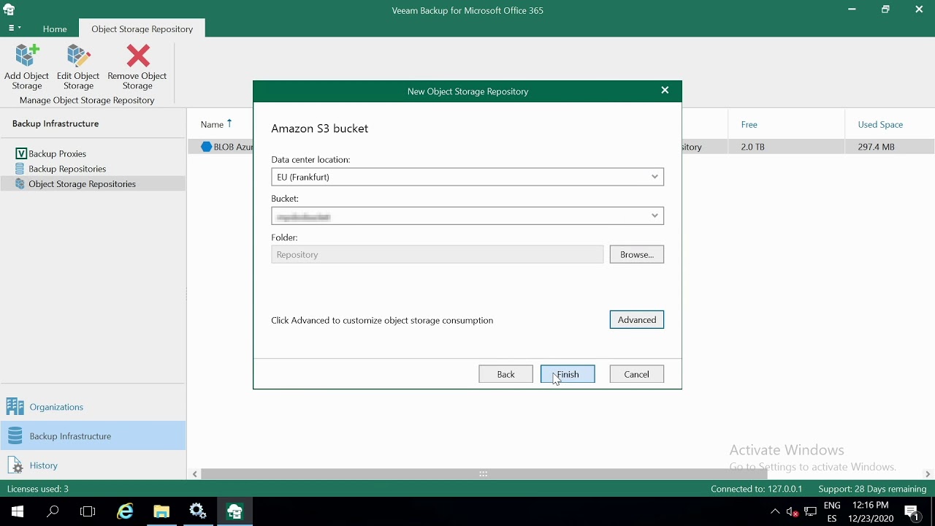Click Veeam app icon in taskbar
Screen dimensions: 935x526
[x=234, y=511]
